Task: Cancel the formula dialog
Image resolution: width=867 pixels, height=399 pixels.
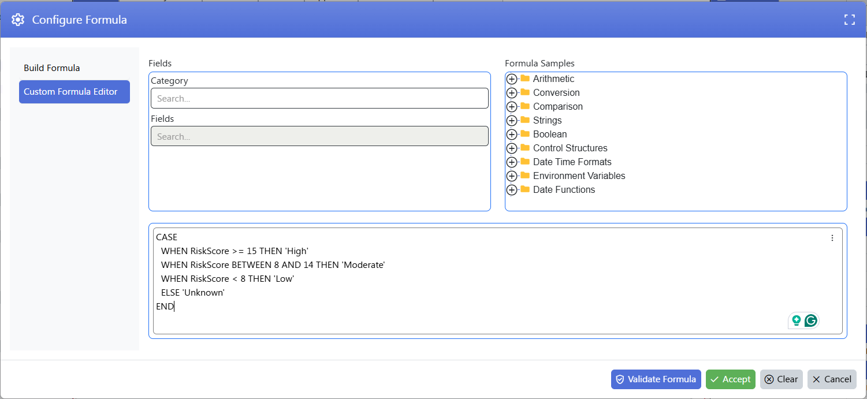Action: coord(832,379)
